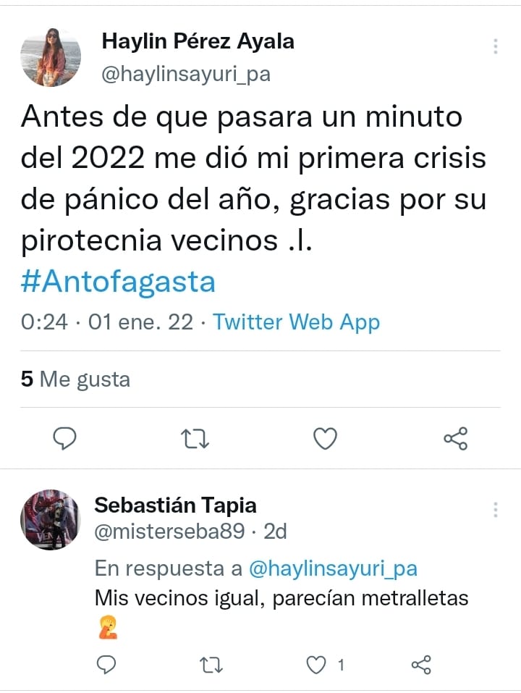
Task: Open the tweet timestamp 0:24 · 01 ene. 22
Action: point(107,322)
